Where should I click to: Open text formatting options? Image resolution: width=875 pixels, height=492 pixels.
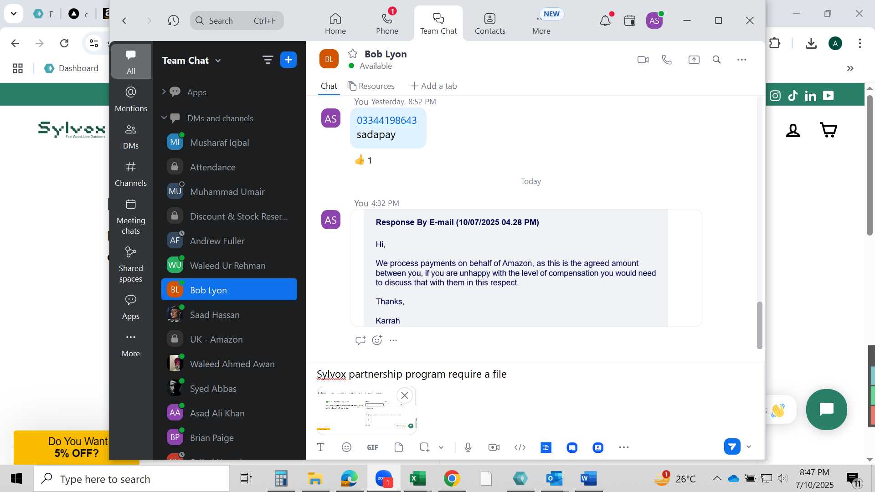coord(321,447)
